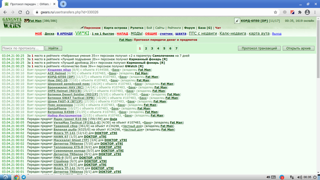Open the Ящик гранат R10 HG link
Image resolution: width=320 pixels, height=180 pixels.
pyautogui.click(x=70, y=119)
